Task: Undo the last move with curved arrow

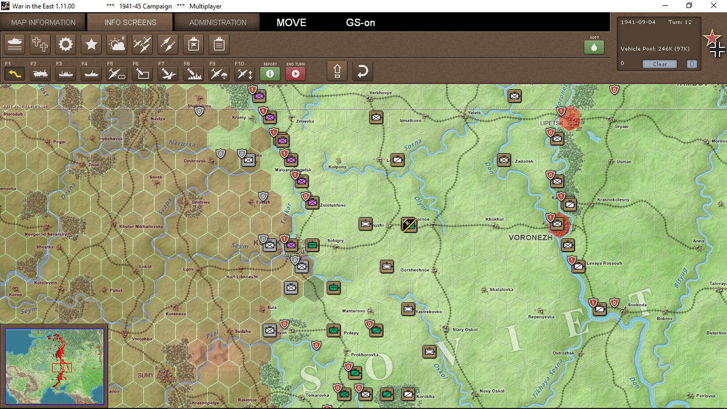Action: (362, 71)
